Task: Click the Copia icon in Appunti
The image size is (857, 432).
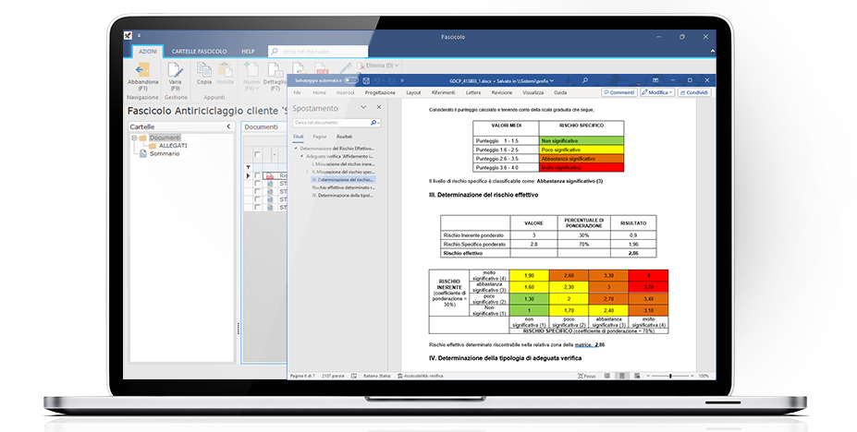Action: [204, 70]
